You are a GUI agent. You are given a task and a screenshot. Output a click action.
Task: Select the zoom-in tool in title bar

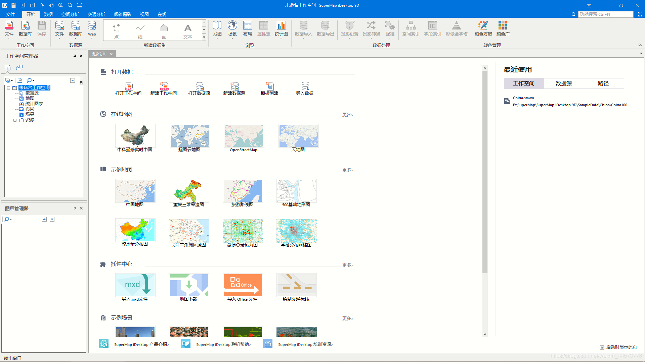click(60, 5)
